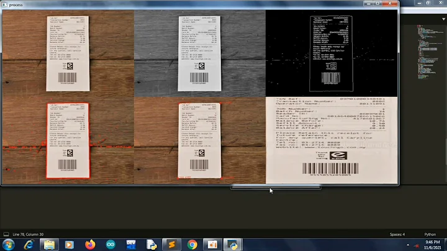This screenshot has width=447, height=251.
Task: Open File Explorer from the taskbar
Action: click(49, 245)
